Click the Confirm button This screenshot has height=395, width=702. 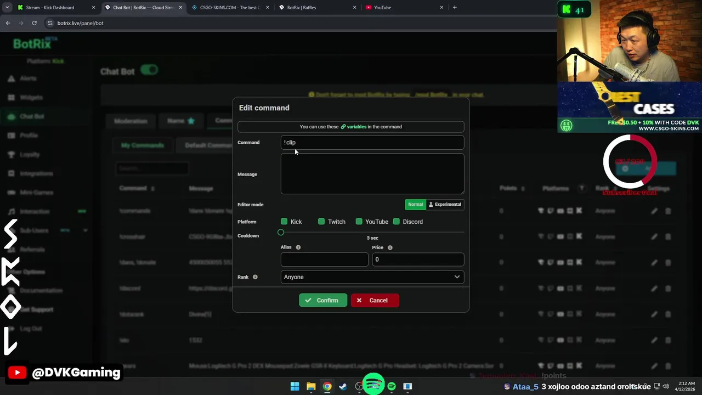click(322, 301)
